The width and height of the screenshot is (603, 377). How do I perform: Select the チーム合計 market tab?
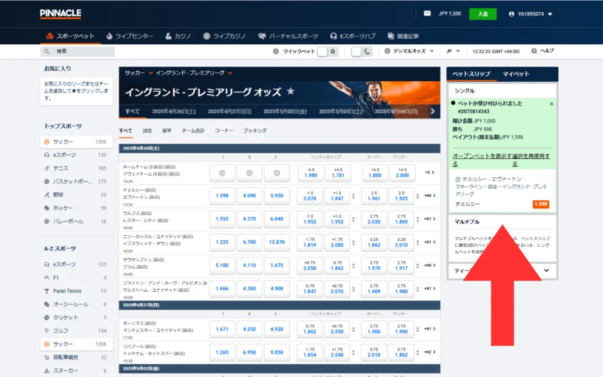pos(193,130)
